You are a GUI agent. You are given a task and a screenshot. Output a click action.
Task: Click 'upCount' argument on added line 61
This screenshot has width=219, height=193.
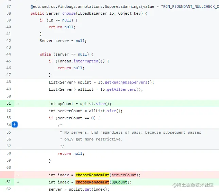coord(119,182)
